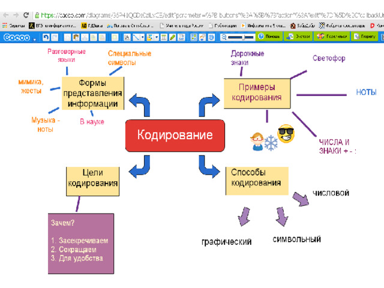384x288 pixels.
Task: Click the zoom slider handle
Action: (x=244, y=37)
